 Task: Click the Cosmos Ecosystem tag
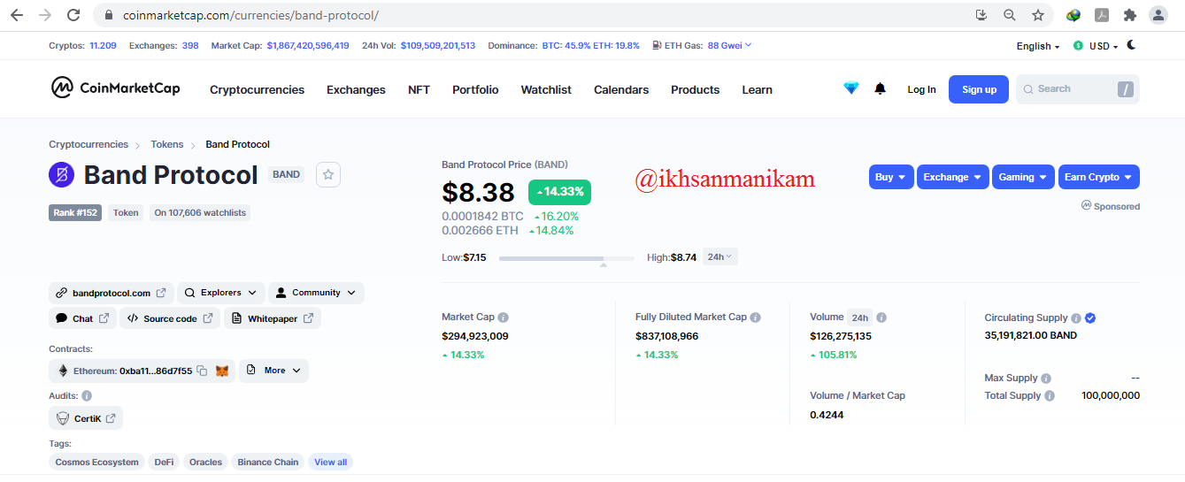(x=97, y=462)
